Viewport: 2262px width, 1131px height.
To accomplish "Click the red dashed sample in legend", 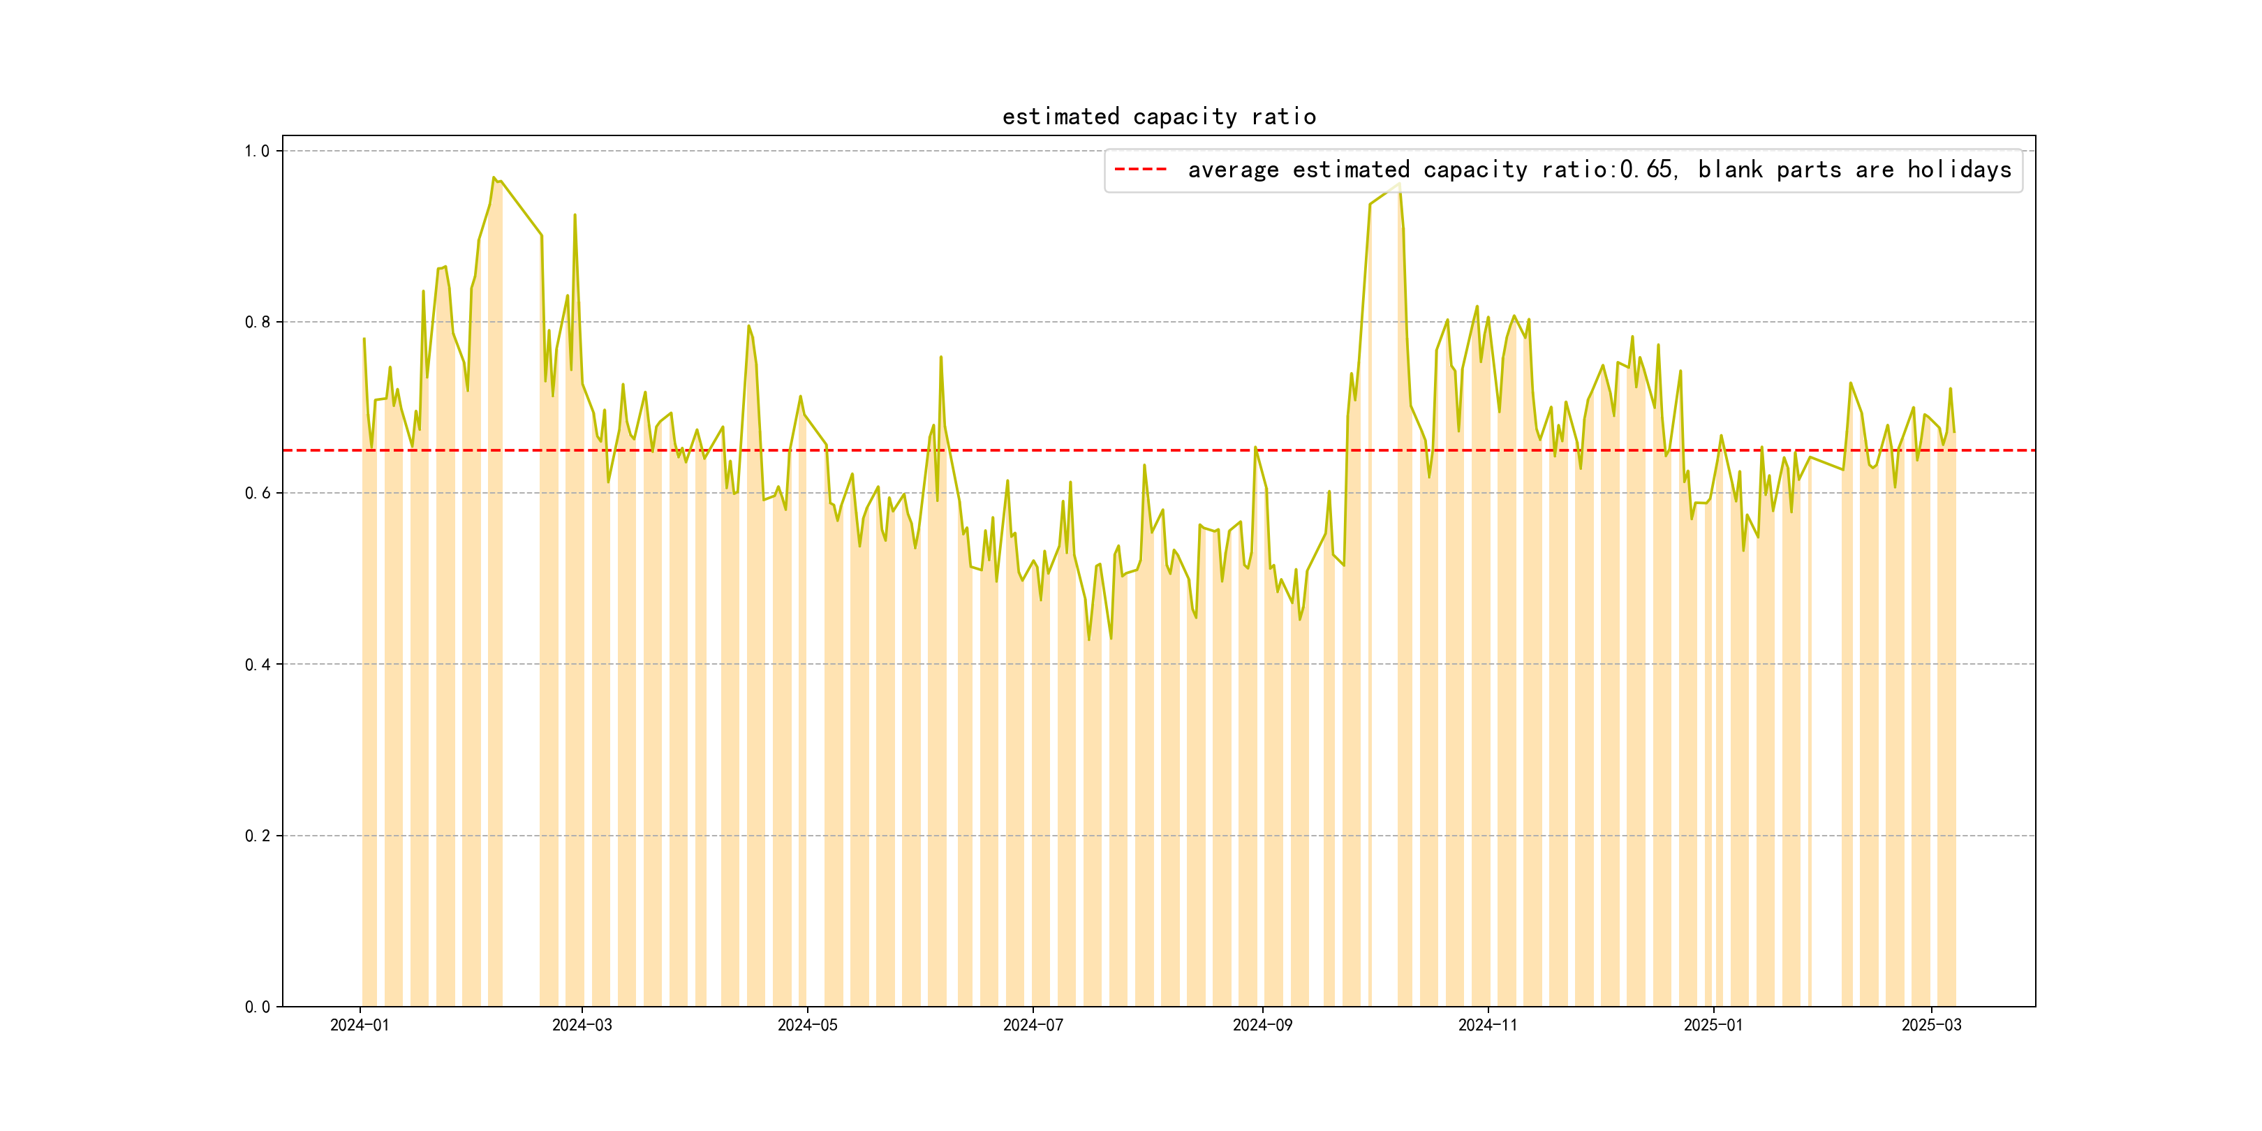I will click(1140, 170).
